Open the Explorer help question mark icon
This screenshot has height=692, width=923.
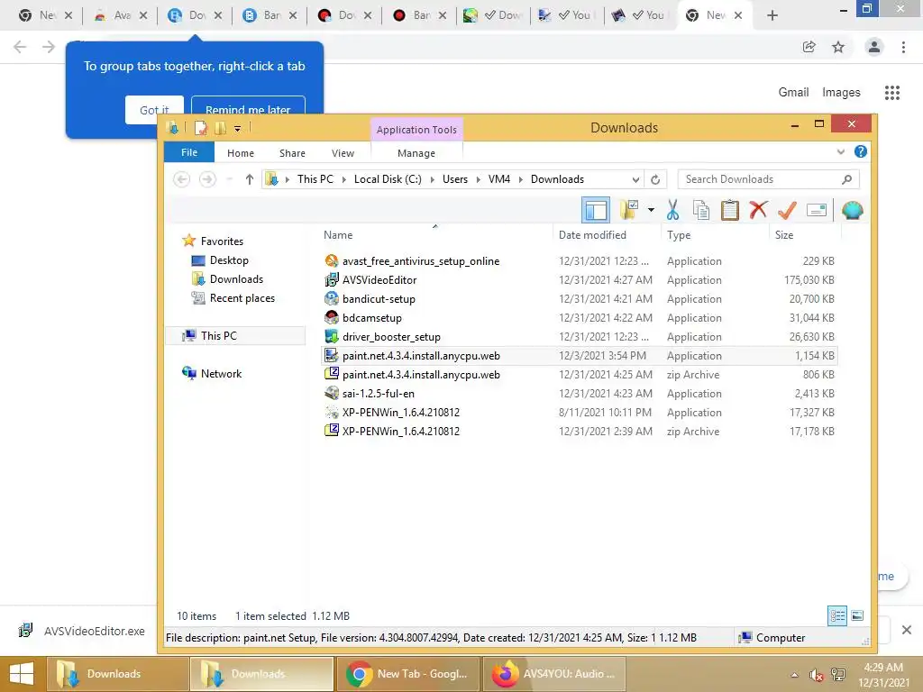pyautogui.click(x=860, y=151)
